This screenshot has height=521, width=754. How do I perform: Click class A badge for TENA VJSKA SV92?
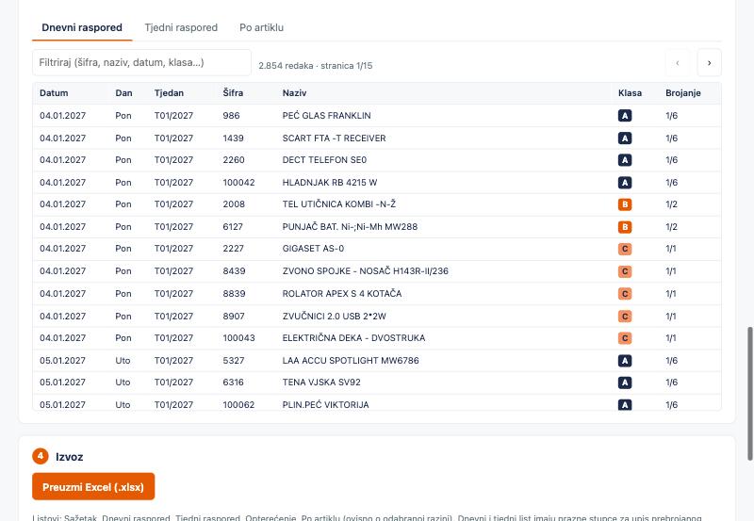click(625, 383)
